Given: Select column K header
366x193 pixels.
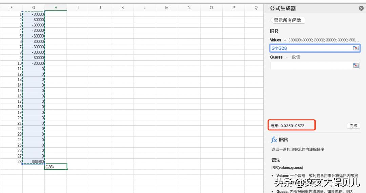Looking at the screenshot, I should pyautogui.click(x=122, y=8).
